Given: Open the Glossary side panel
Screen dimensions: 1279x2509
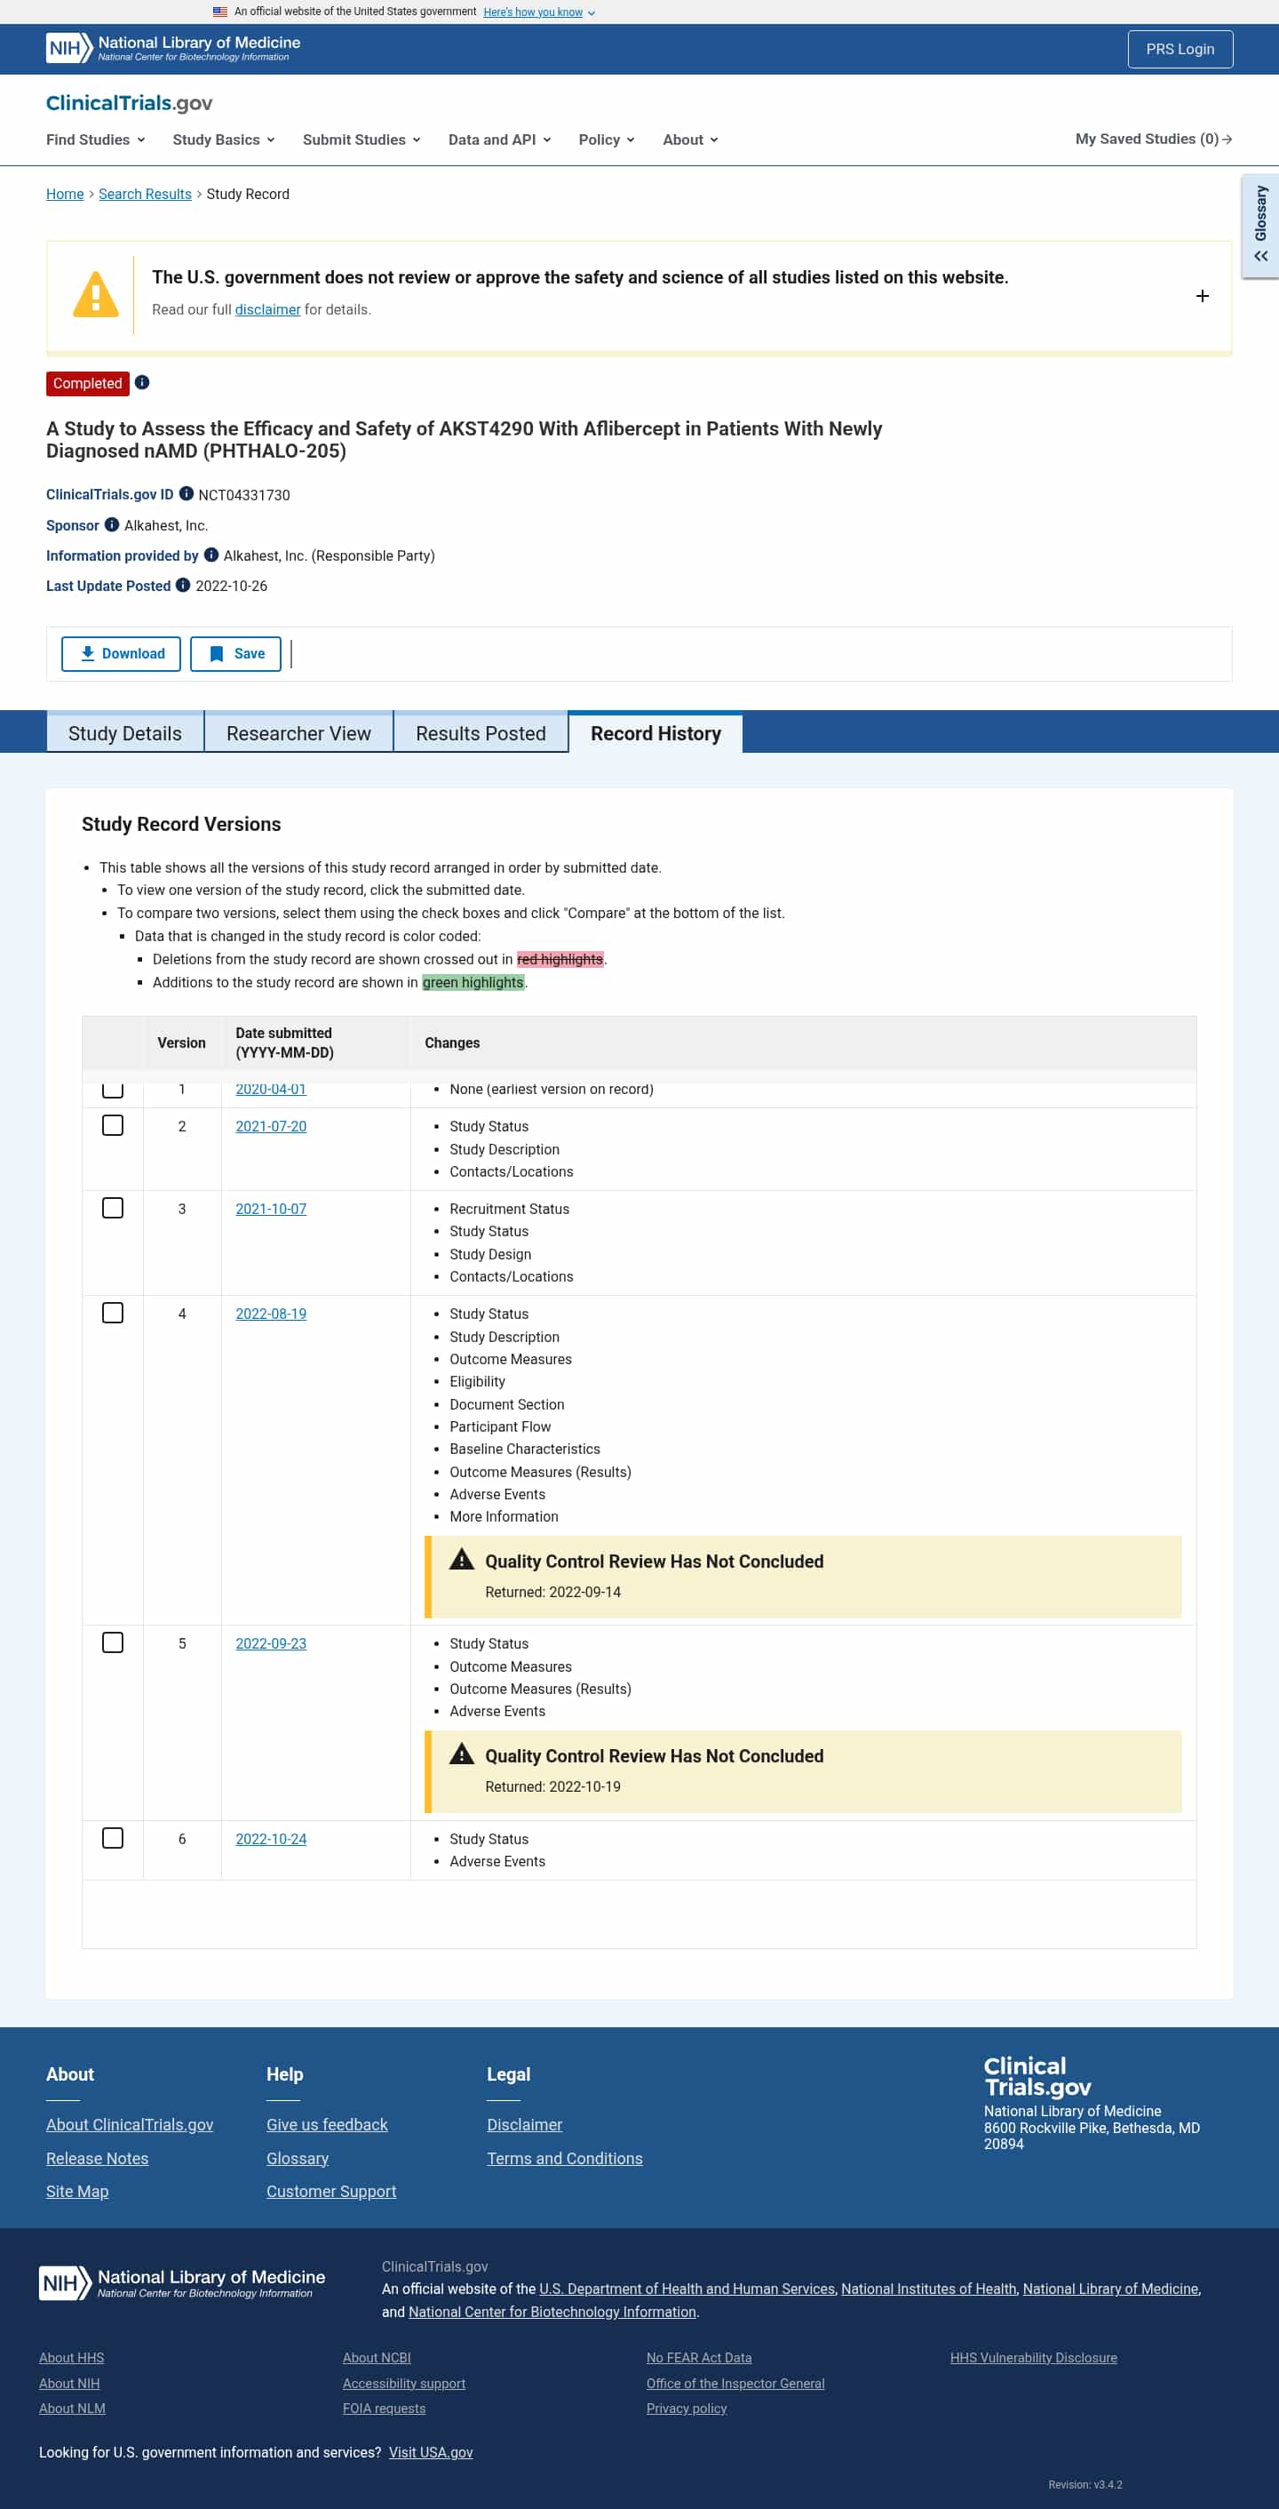Looking at the screenshot, I should pyautogui.click(x=1260, y=226).
